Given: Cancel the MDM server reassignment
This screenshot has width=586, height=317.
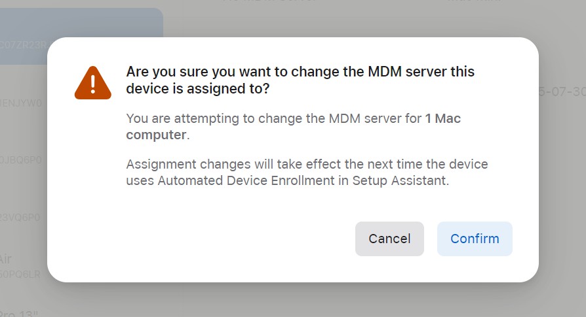Looking at the screenshot, I should 389,239.
